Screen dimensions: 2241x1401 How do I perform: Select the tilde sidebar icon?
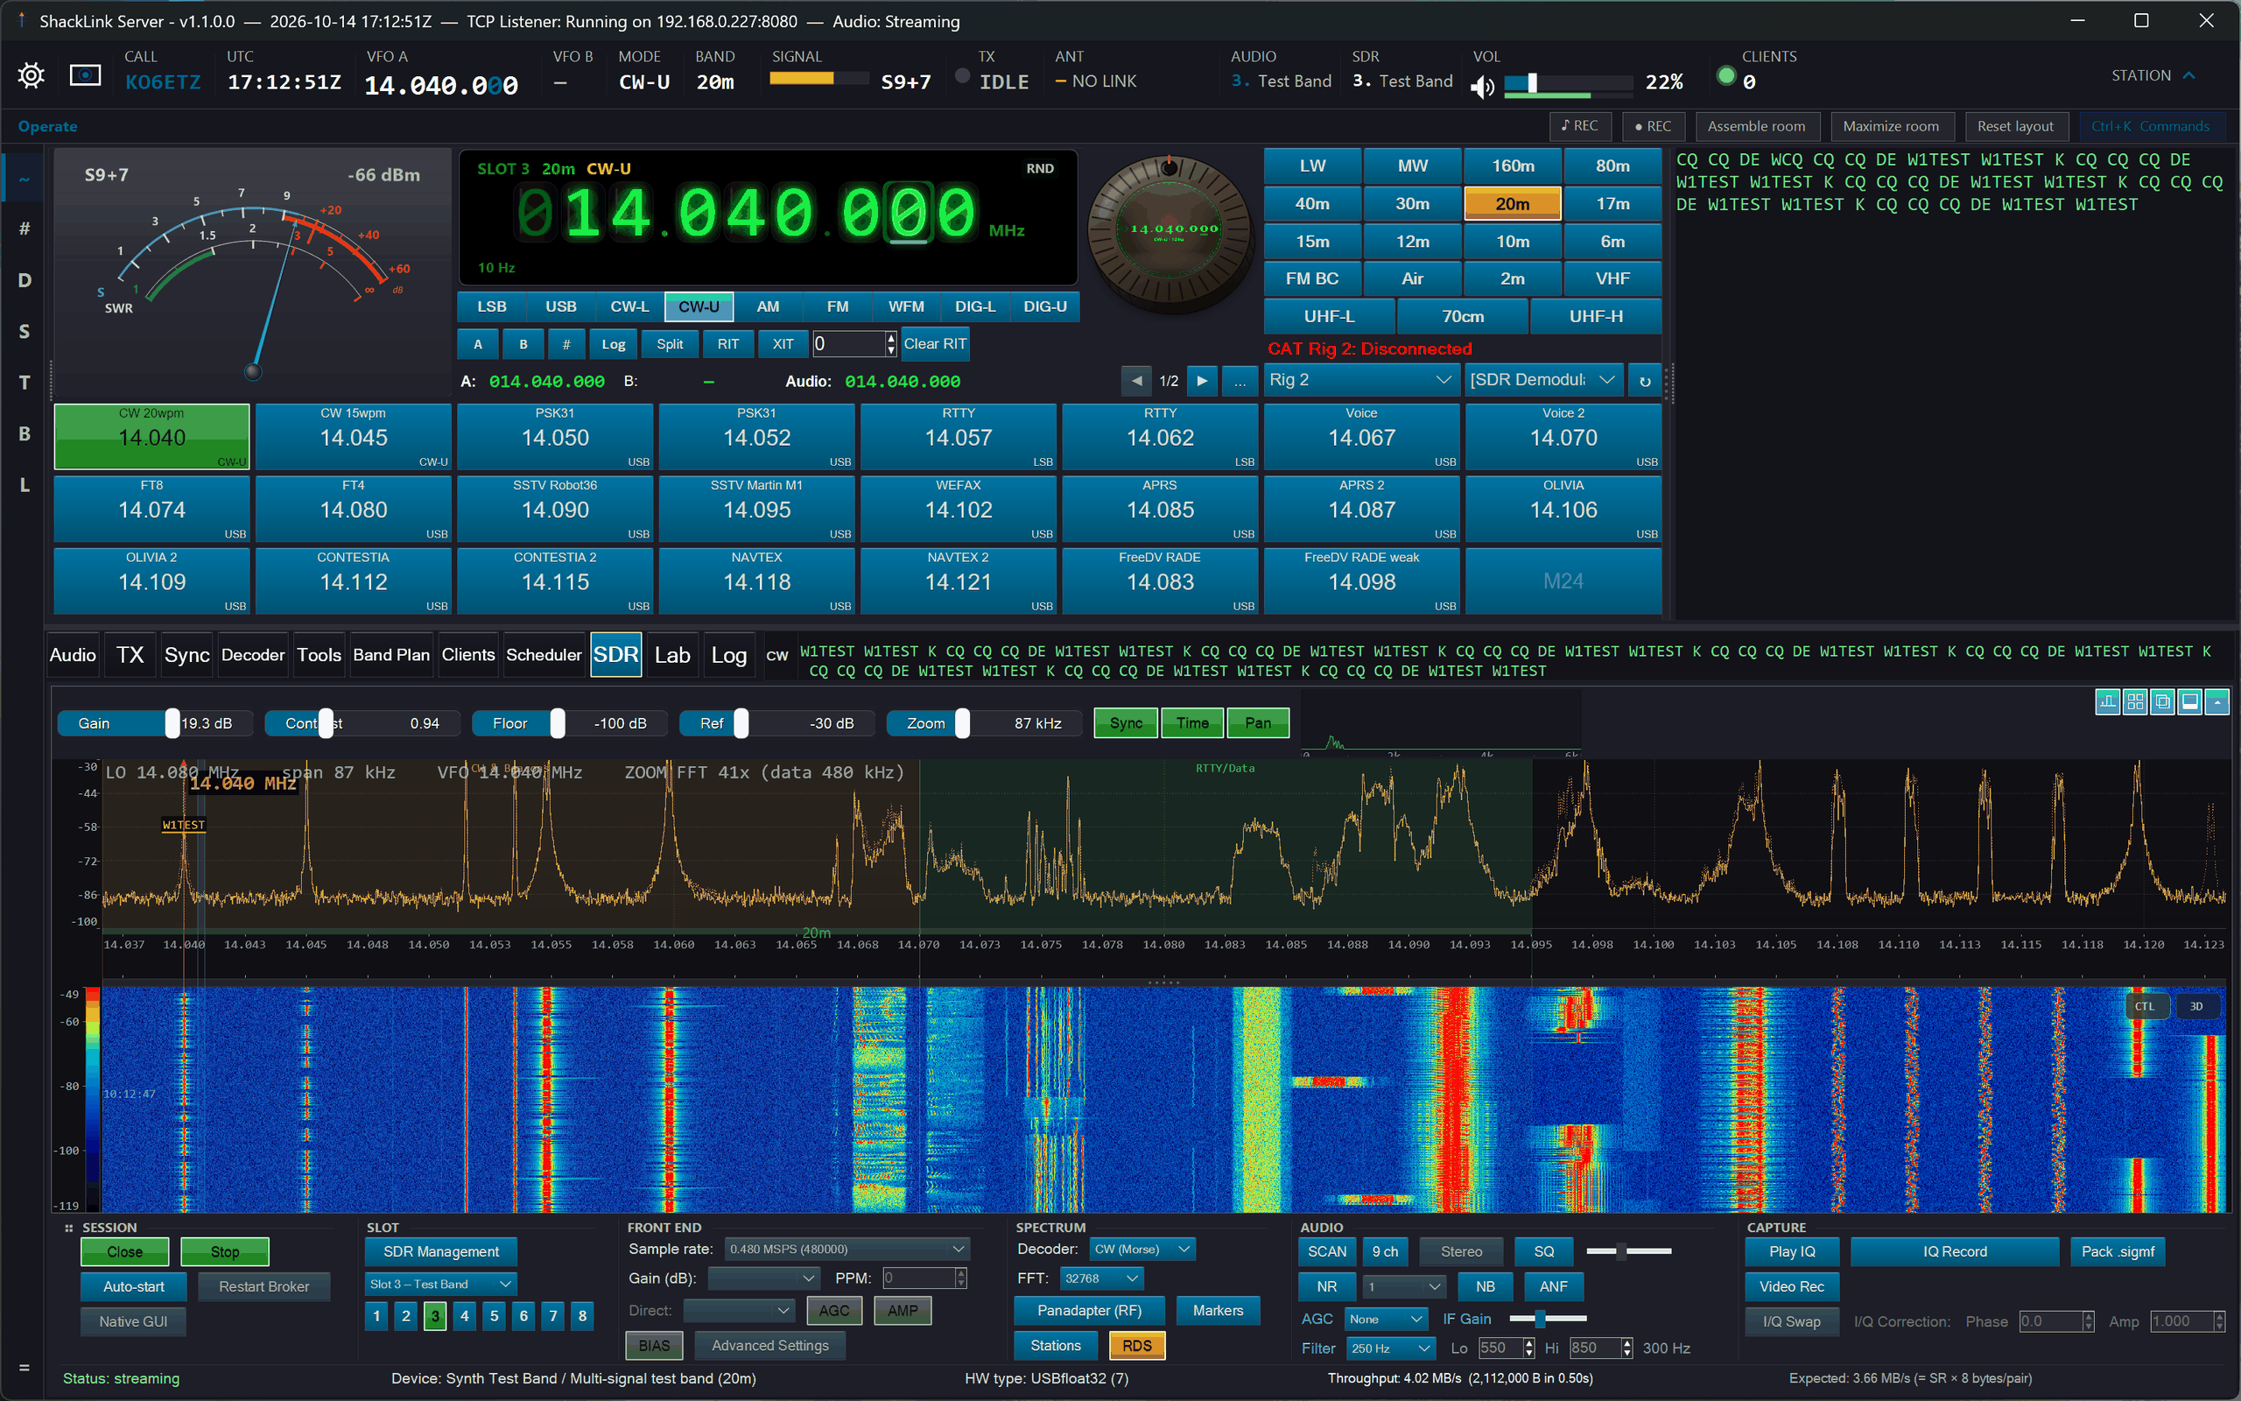[25, 179]
